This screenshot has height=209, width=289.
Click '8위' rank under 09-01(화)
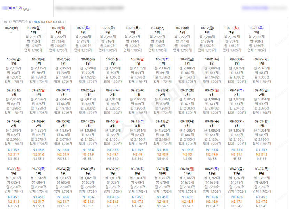point(138,173)
